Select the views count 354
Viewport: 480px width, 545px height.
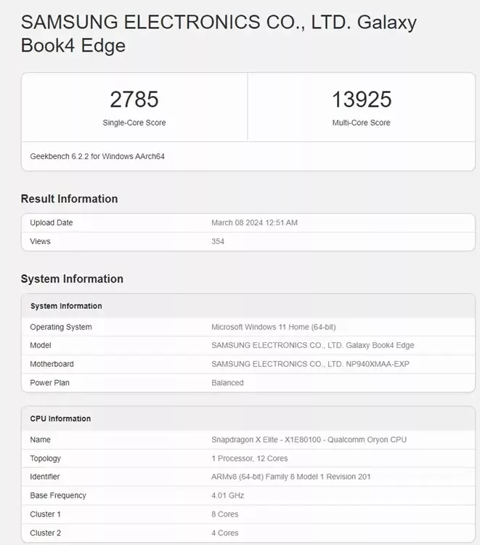(218, 241)
